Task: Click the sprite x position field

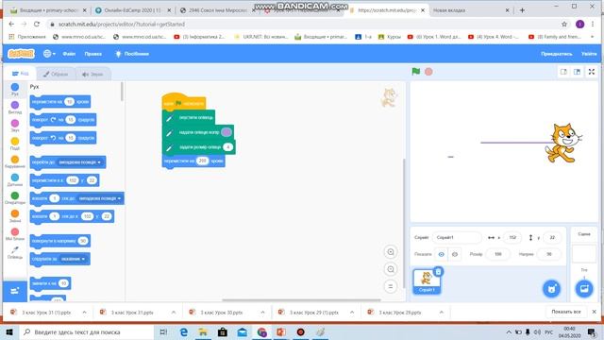Action: tap(512, 237)
